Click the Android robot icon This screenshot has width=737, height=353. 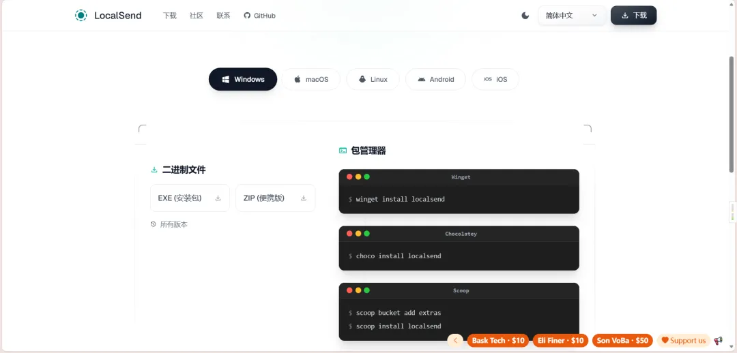pyautogui.click(x=422, y=79)
